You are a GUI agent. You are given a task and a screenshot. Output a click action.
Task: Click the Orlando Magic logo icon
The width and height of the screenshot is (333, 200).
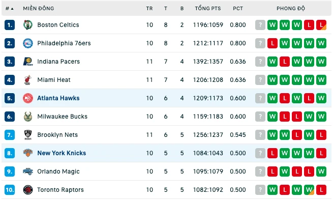tap(28, 172)
